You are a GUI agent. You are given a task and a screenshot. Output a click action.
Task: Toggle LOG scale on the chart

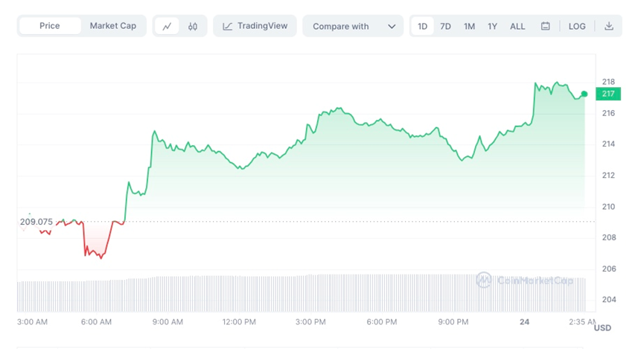(577, 26)
